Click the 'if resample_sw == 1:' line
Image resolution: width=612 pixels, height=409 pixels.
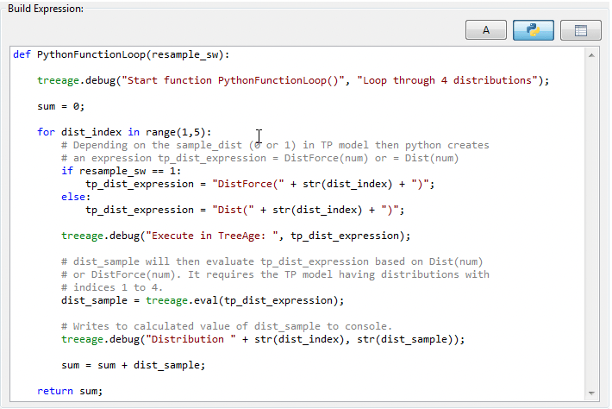point(121,171)
